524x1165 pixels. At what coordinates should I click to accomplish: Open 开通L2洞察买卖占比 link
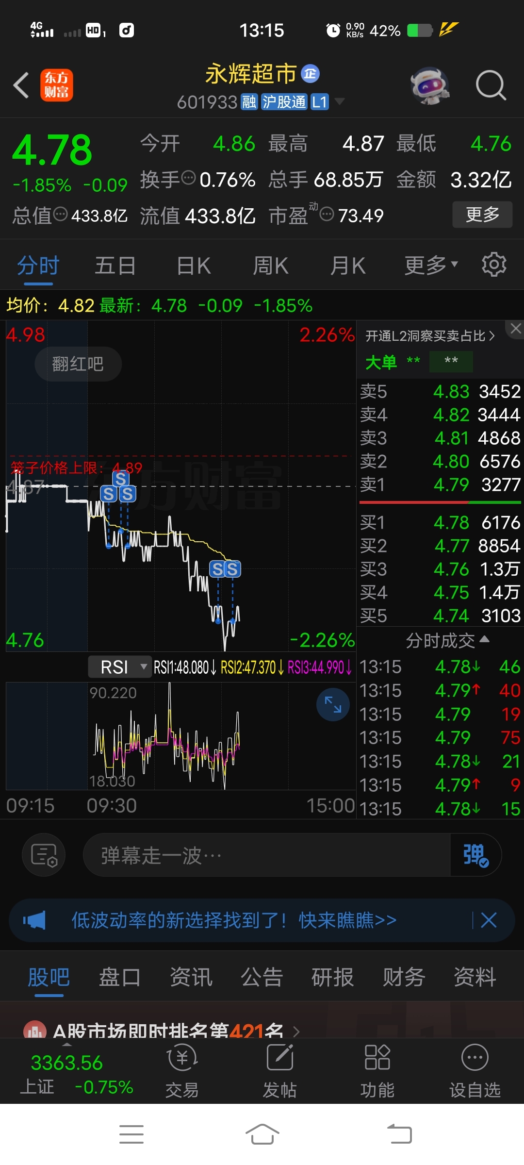coord(430,335)
